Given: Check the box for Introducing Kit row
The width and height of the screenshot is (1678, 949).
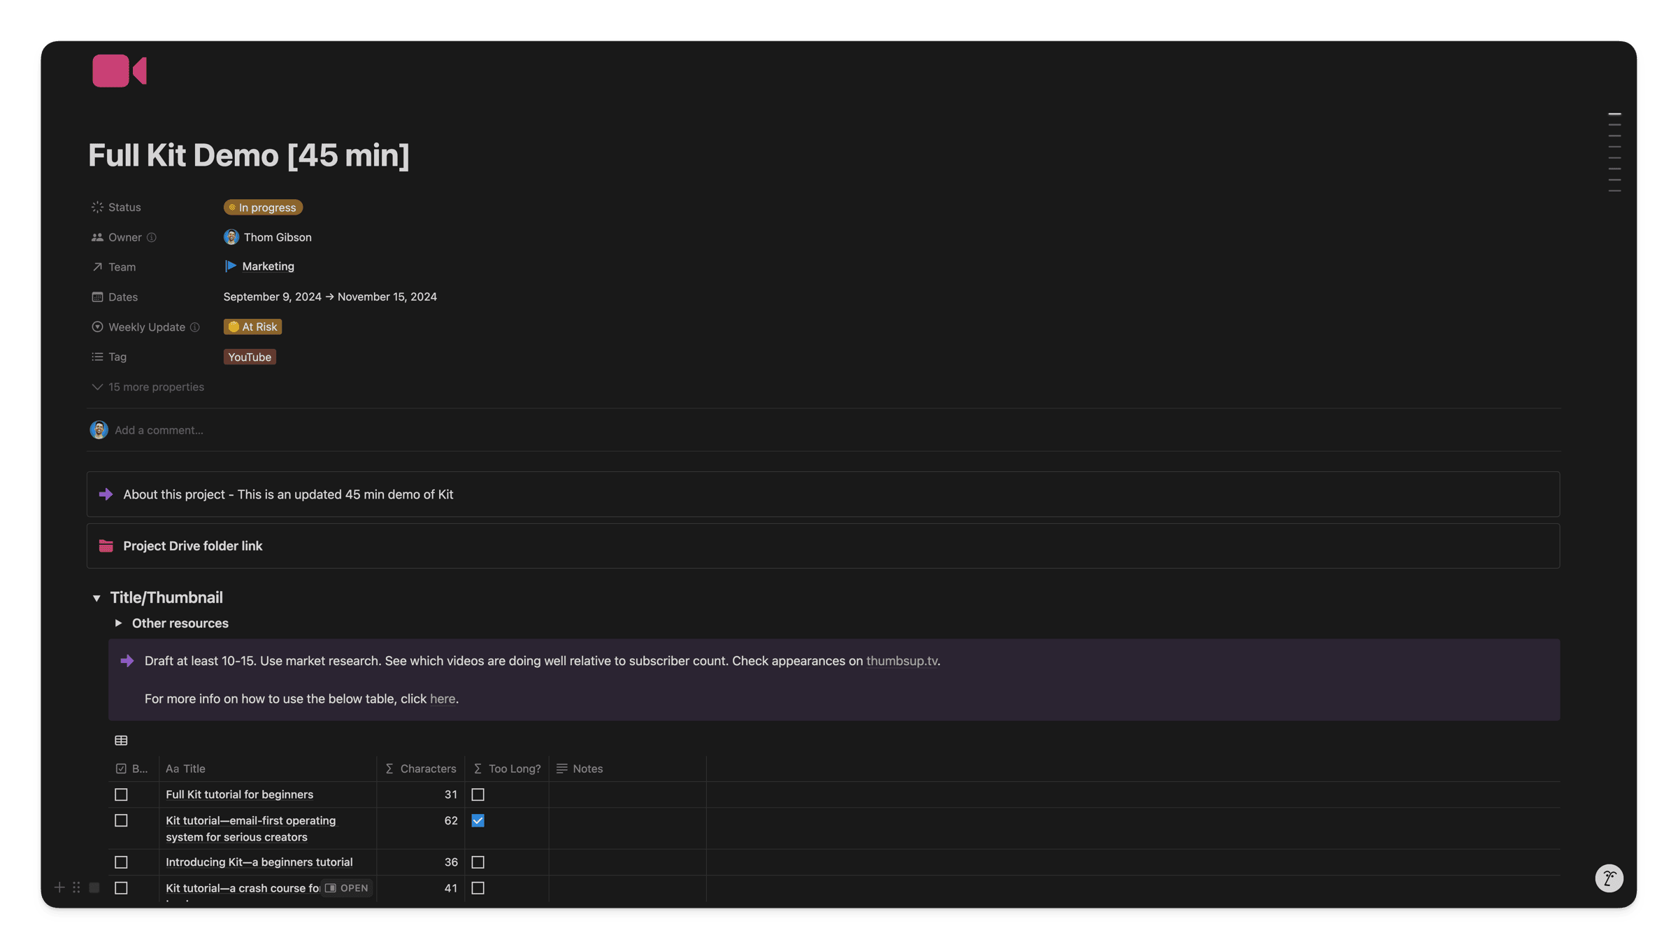Looking at the screenshot, I should (x=121, y=862).
